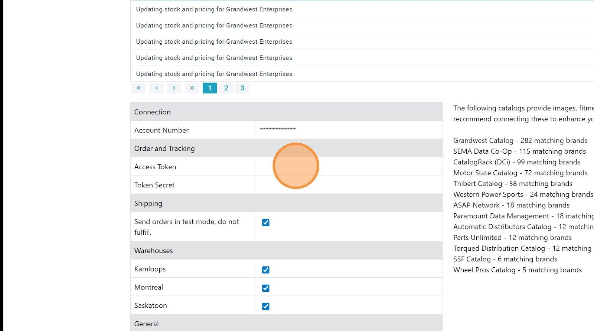Image resolution: width=594 pixels, height=331 pixels.
Task: Click the Send orders in test mode label
Action: [x=187, y=227]
